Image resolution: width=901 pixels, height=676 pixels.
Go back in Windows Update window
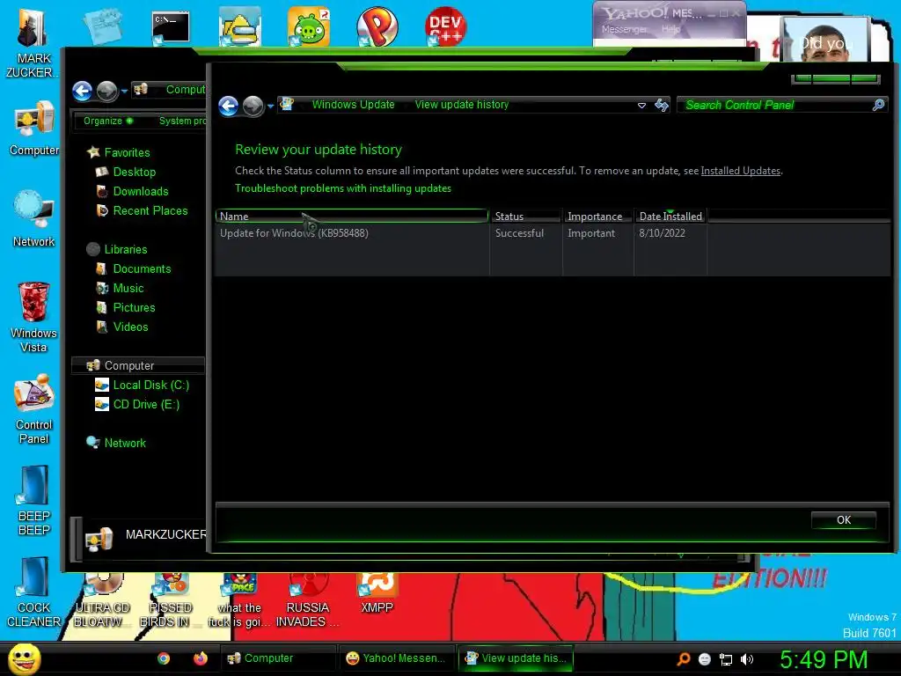[x=229, y=106]
